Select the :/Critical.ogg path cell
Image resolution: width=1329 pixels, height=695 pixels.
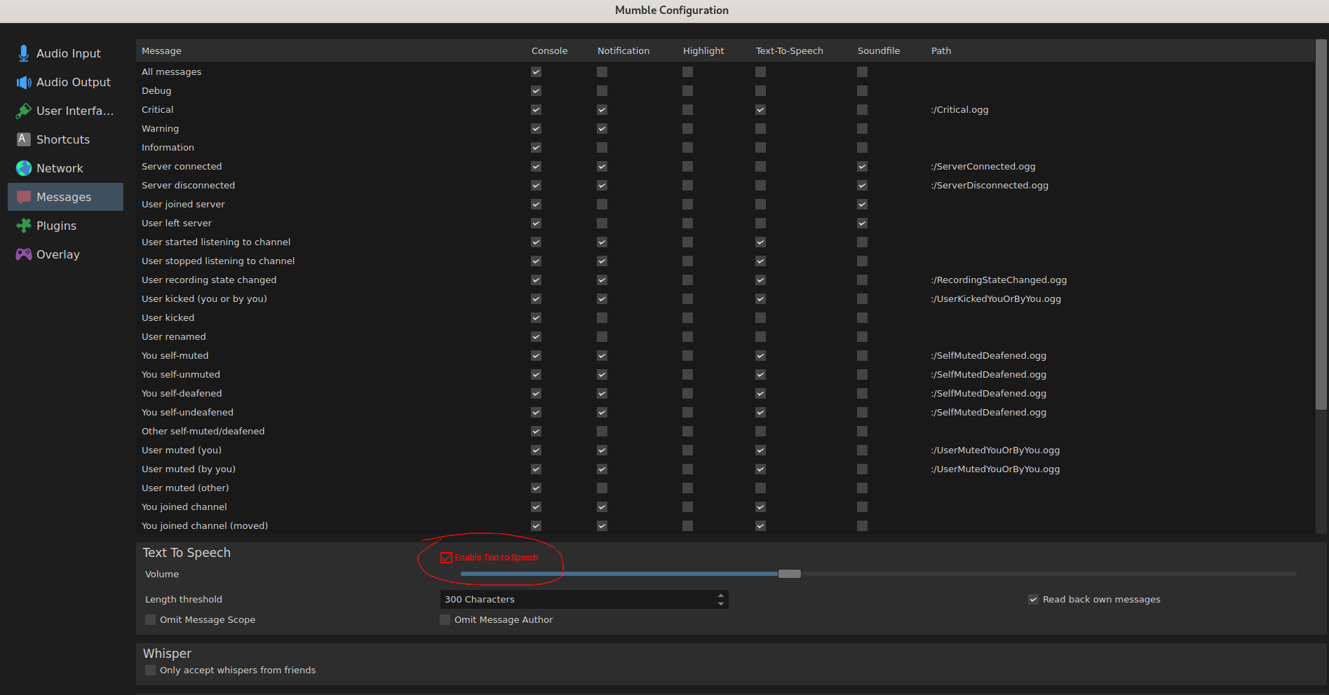pyautogui.click(x=959, y=109)
